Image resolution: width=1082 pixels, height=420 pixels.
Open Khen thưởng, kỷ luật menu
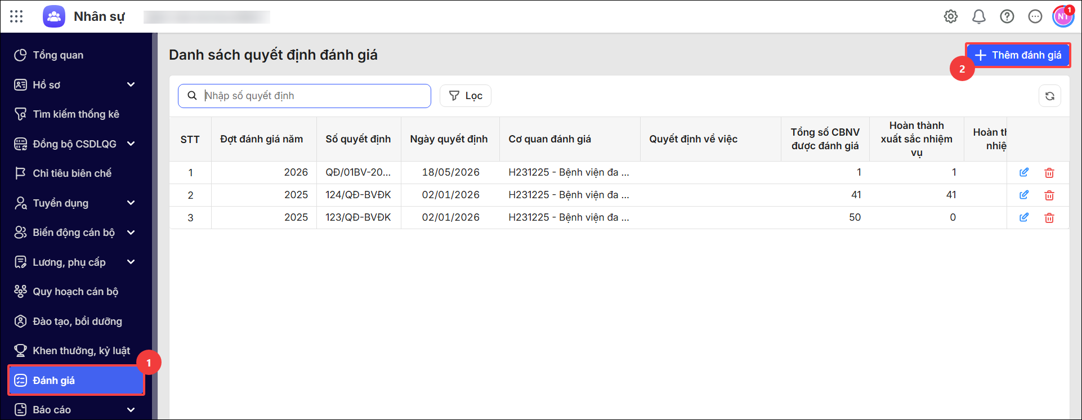pyautogui.click(x=77, y=351)
